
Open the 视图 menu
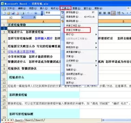click(x=33, y=8)
